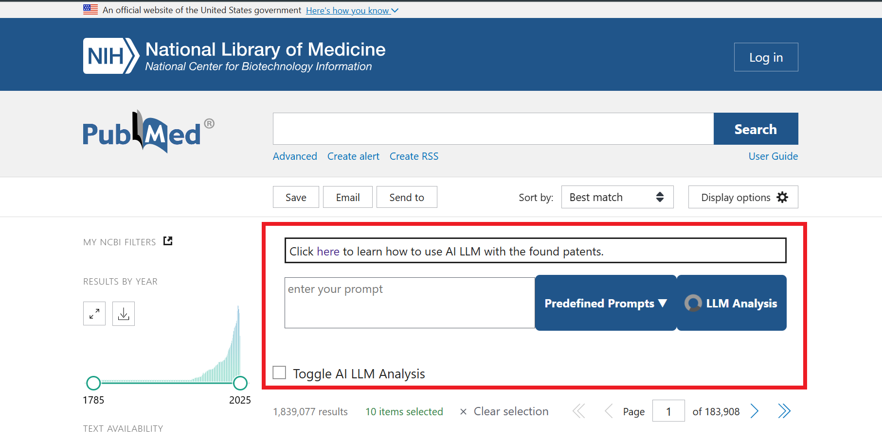882x440 pixels.
Task: Open the Sort by Best match dropdown
Action: point(617,197)
